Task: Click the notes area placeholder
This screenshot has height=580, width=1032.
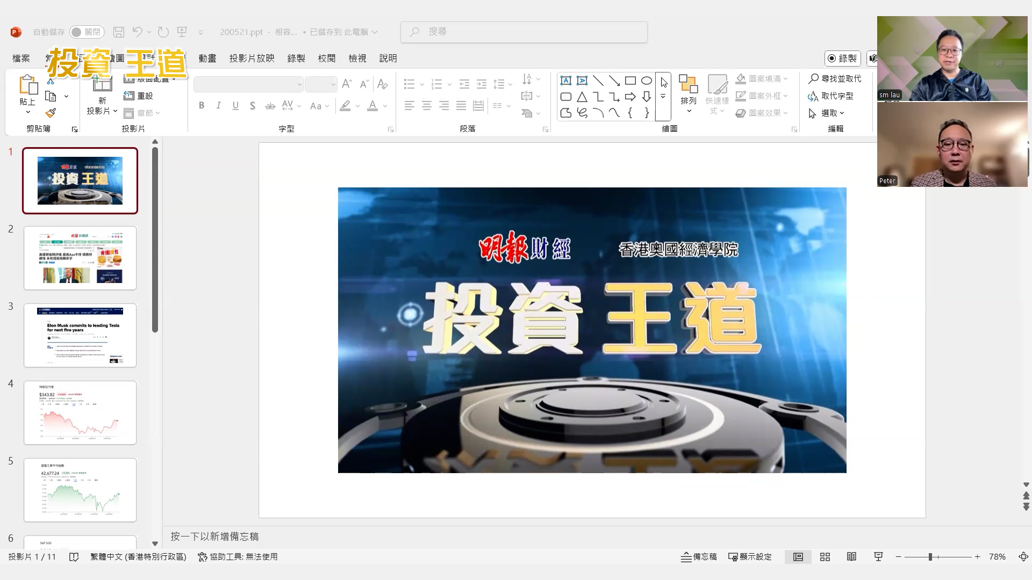Action: pyautogui.click(x=214, y=536)
